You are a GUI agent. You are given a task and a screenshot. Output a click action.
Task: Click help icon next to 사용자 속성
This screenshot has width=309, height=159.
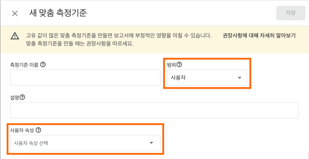tap(39, 130)
